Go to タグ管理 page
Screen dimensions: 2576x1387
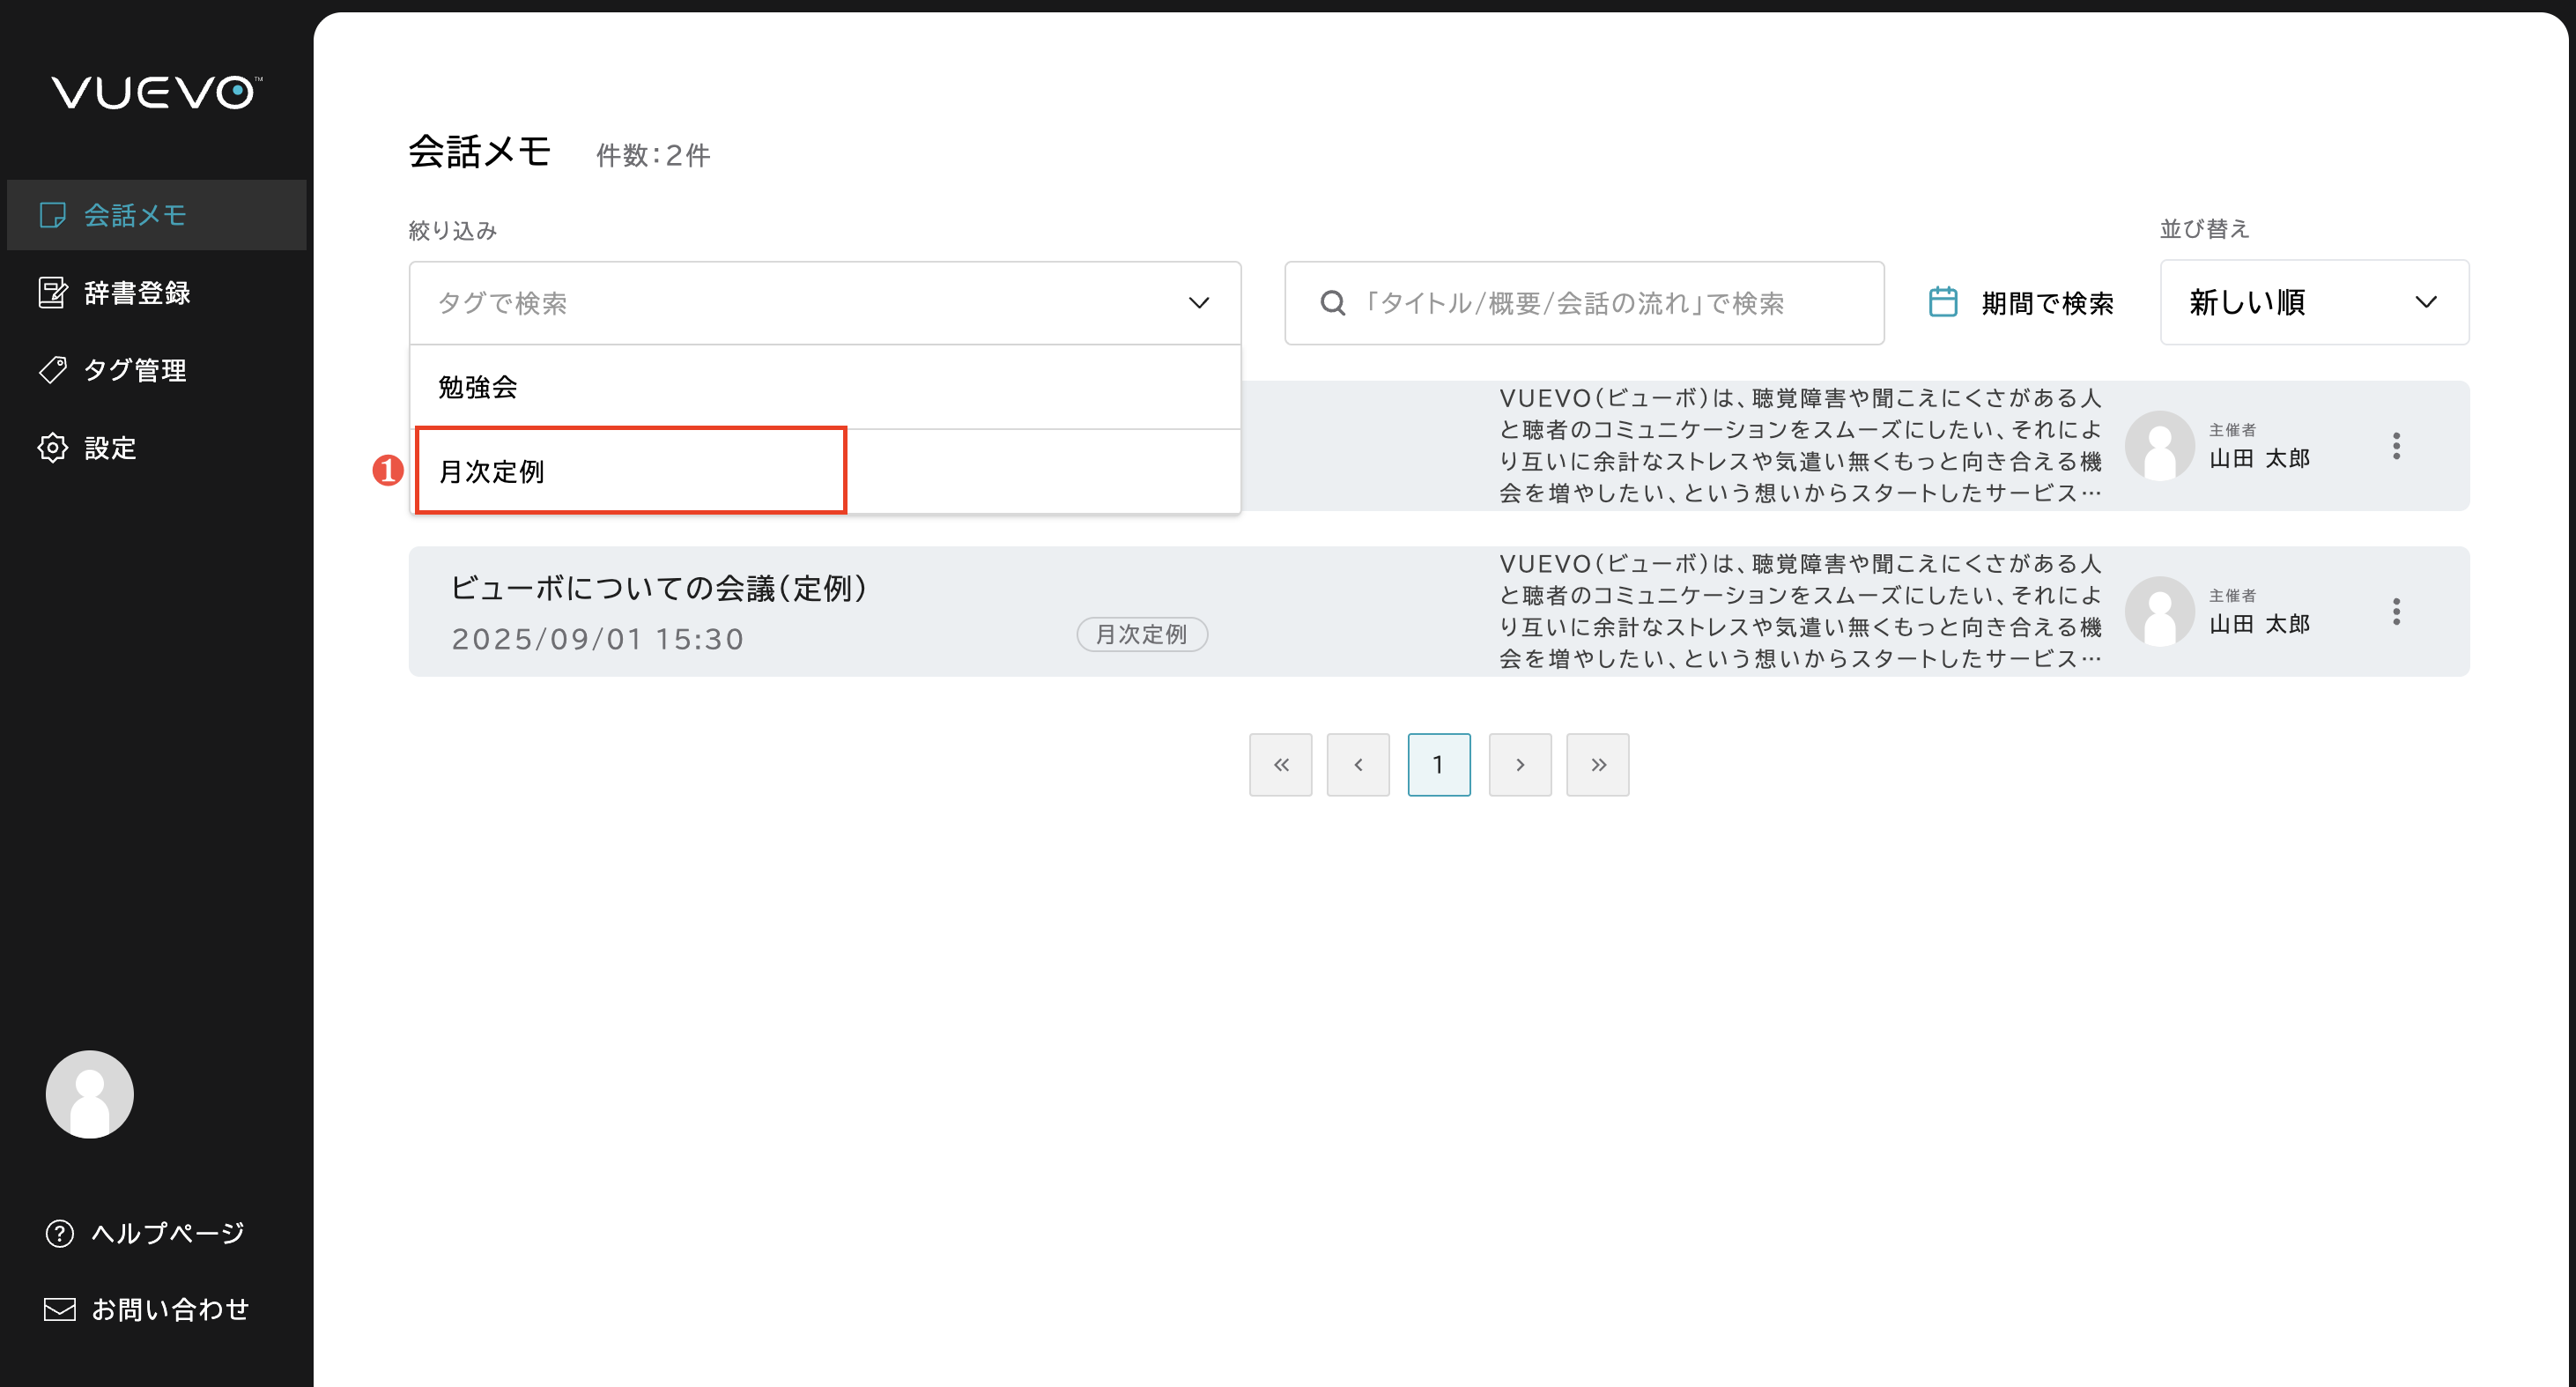134,370
